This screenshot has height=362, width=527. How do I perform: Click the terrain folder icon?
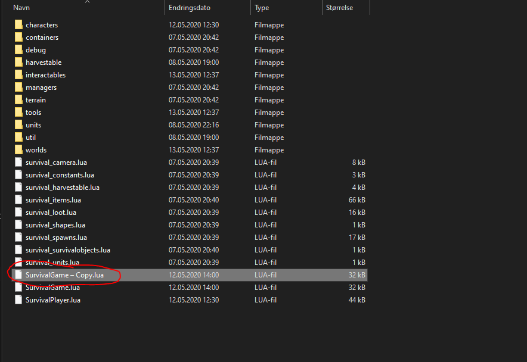(x=19, y=100)
